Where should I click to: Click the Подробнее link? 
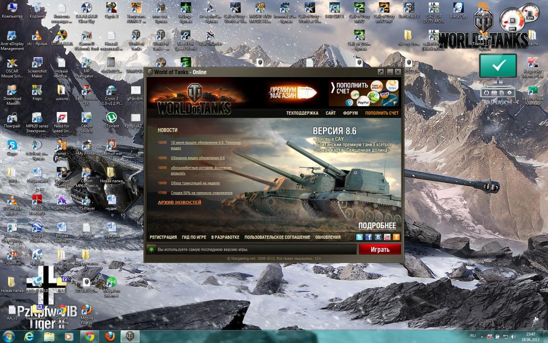coord(377,226)
